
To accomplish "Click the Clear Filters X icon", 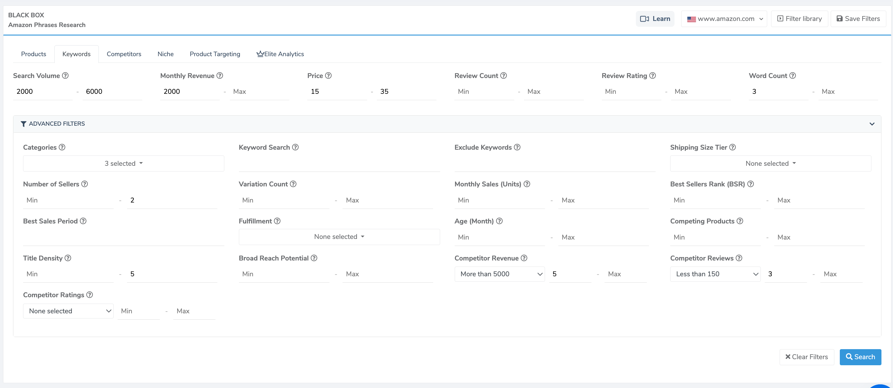I will click(788, 357).
